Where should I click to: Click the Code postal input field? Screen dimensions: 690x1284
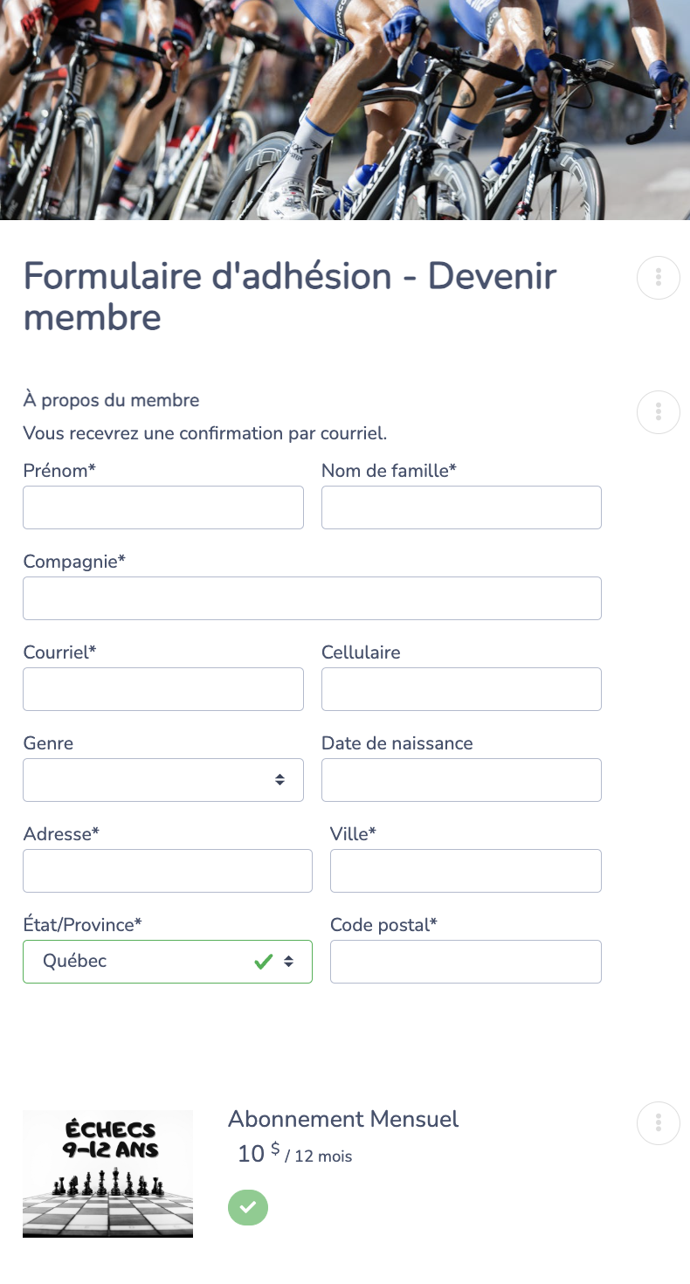coord(466,961)
